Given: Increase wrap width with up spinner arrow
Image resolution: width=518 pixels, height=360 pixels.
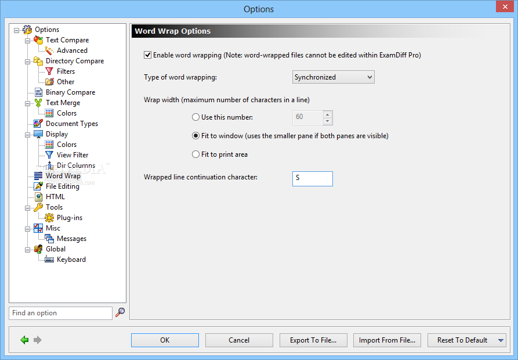Looking at the screenshot, I should coord(327,115).
